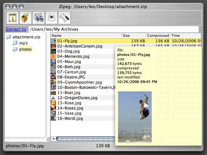The image size is (207, 155).
Task: Select 10-Boston-Bukowski-Tavern file in the list
Action: [x=86, y=88]
